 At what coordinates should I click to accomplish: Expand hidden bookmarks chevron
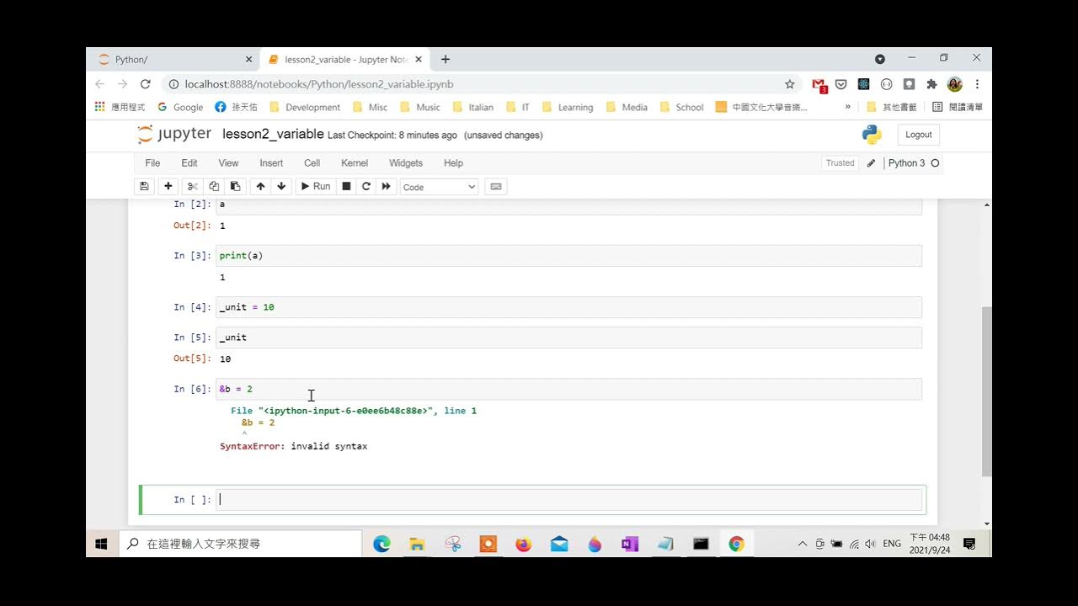pyautogui.click(x=848, y=107)
